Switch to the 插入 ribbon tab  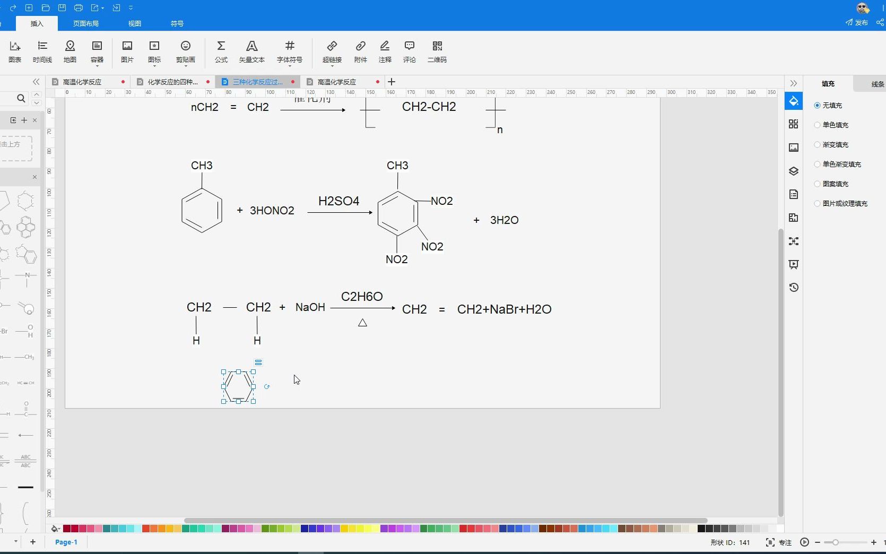point(37,23)
